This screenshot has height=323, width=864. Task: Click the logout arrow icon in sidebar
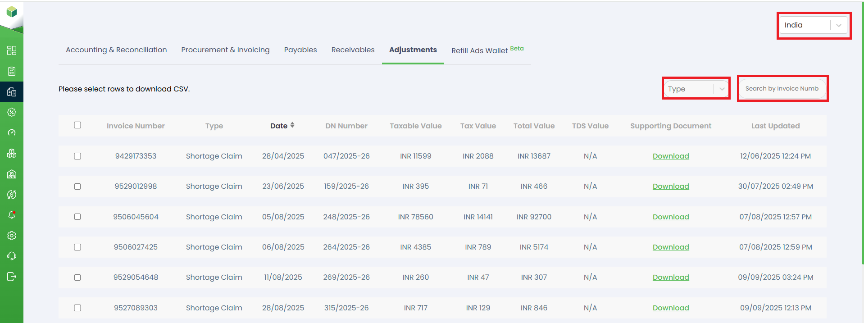12,277
